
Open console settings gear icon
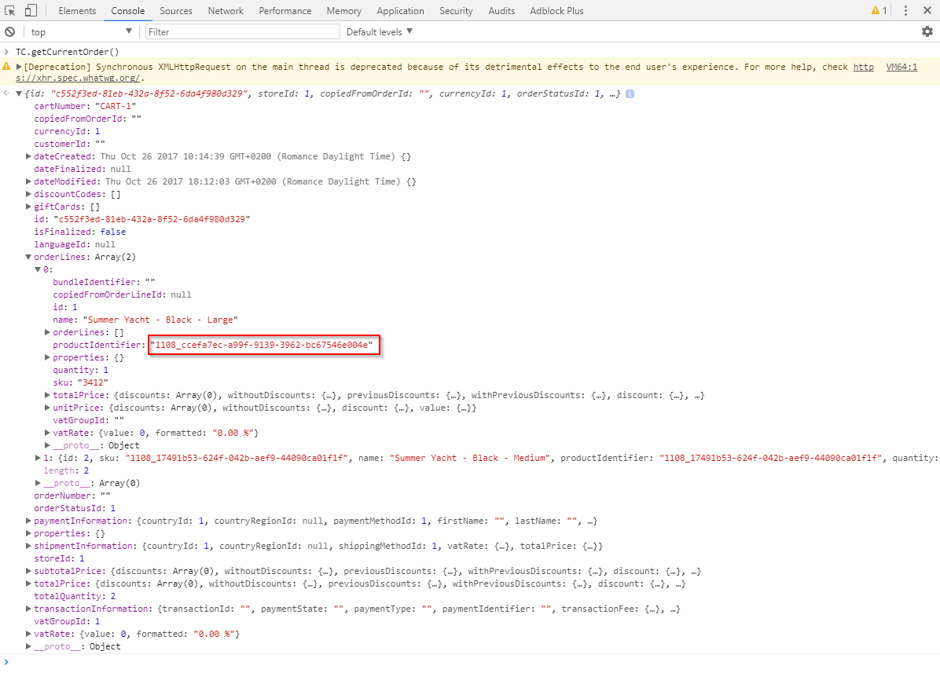pos(927,31)
